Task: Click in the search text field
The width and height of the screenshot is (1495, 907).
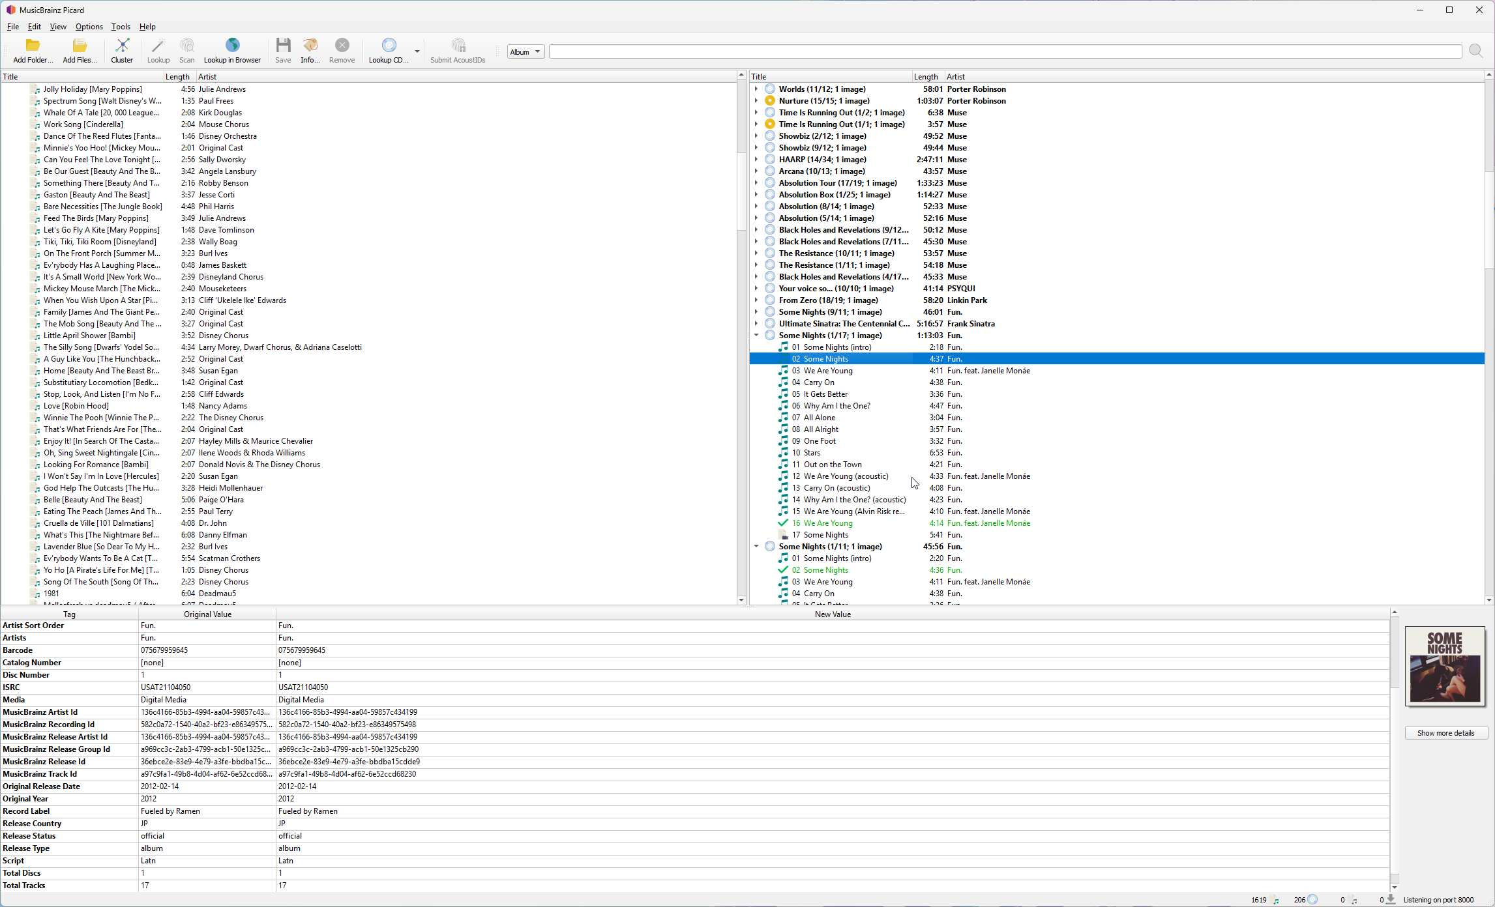Action: coord(1004,52)
